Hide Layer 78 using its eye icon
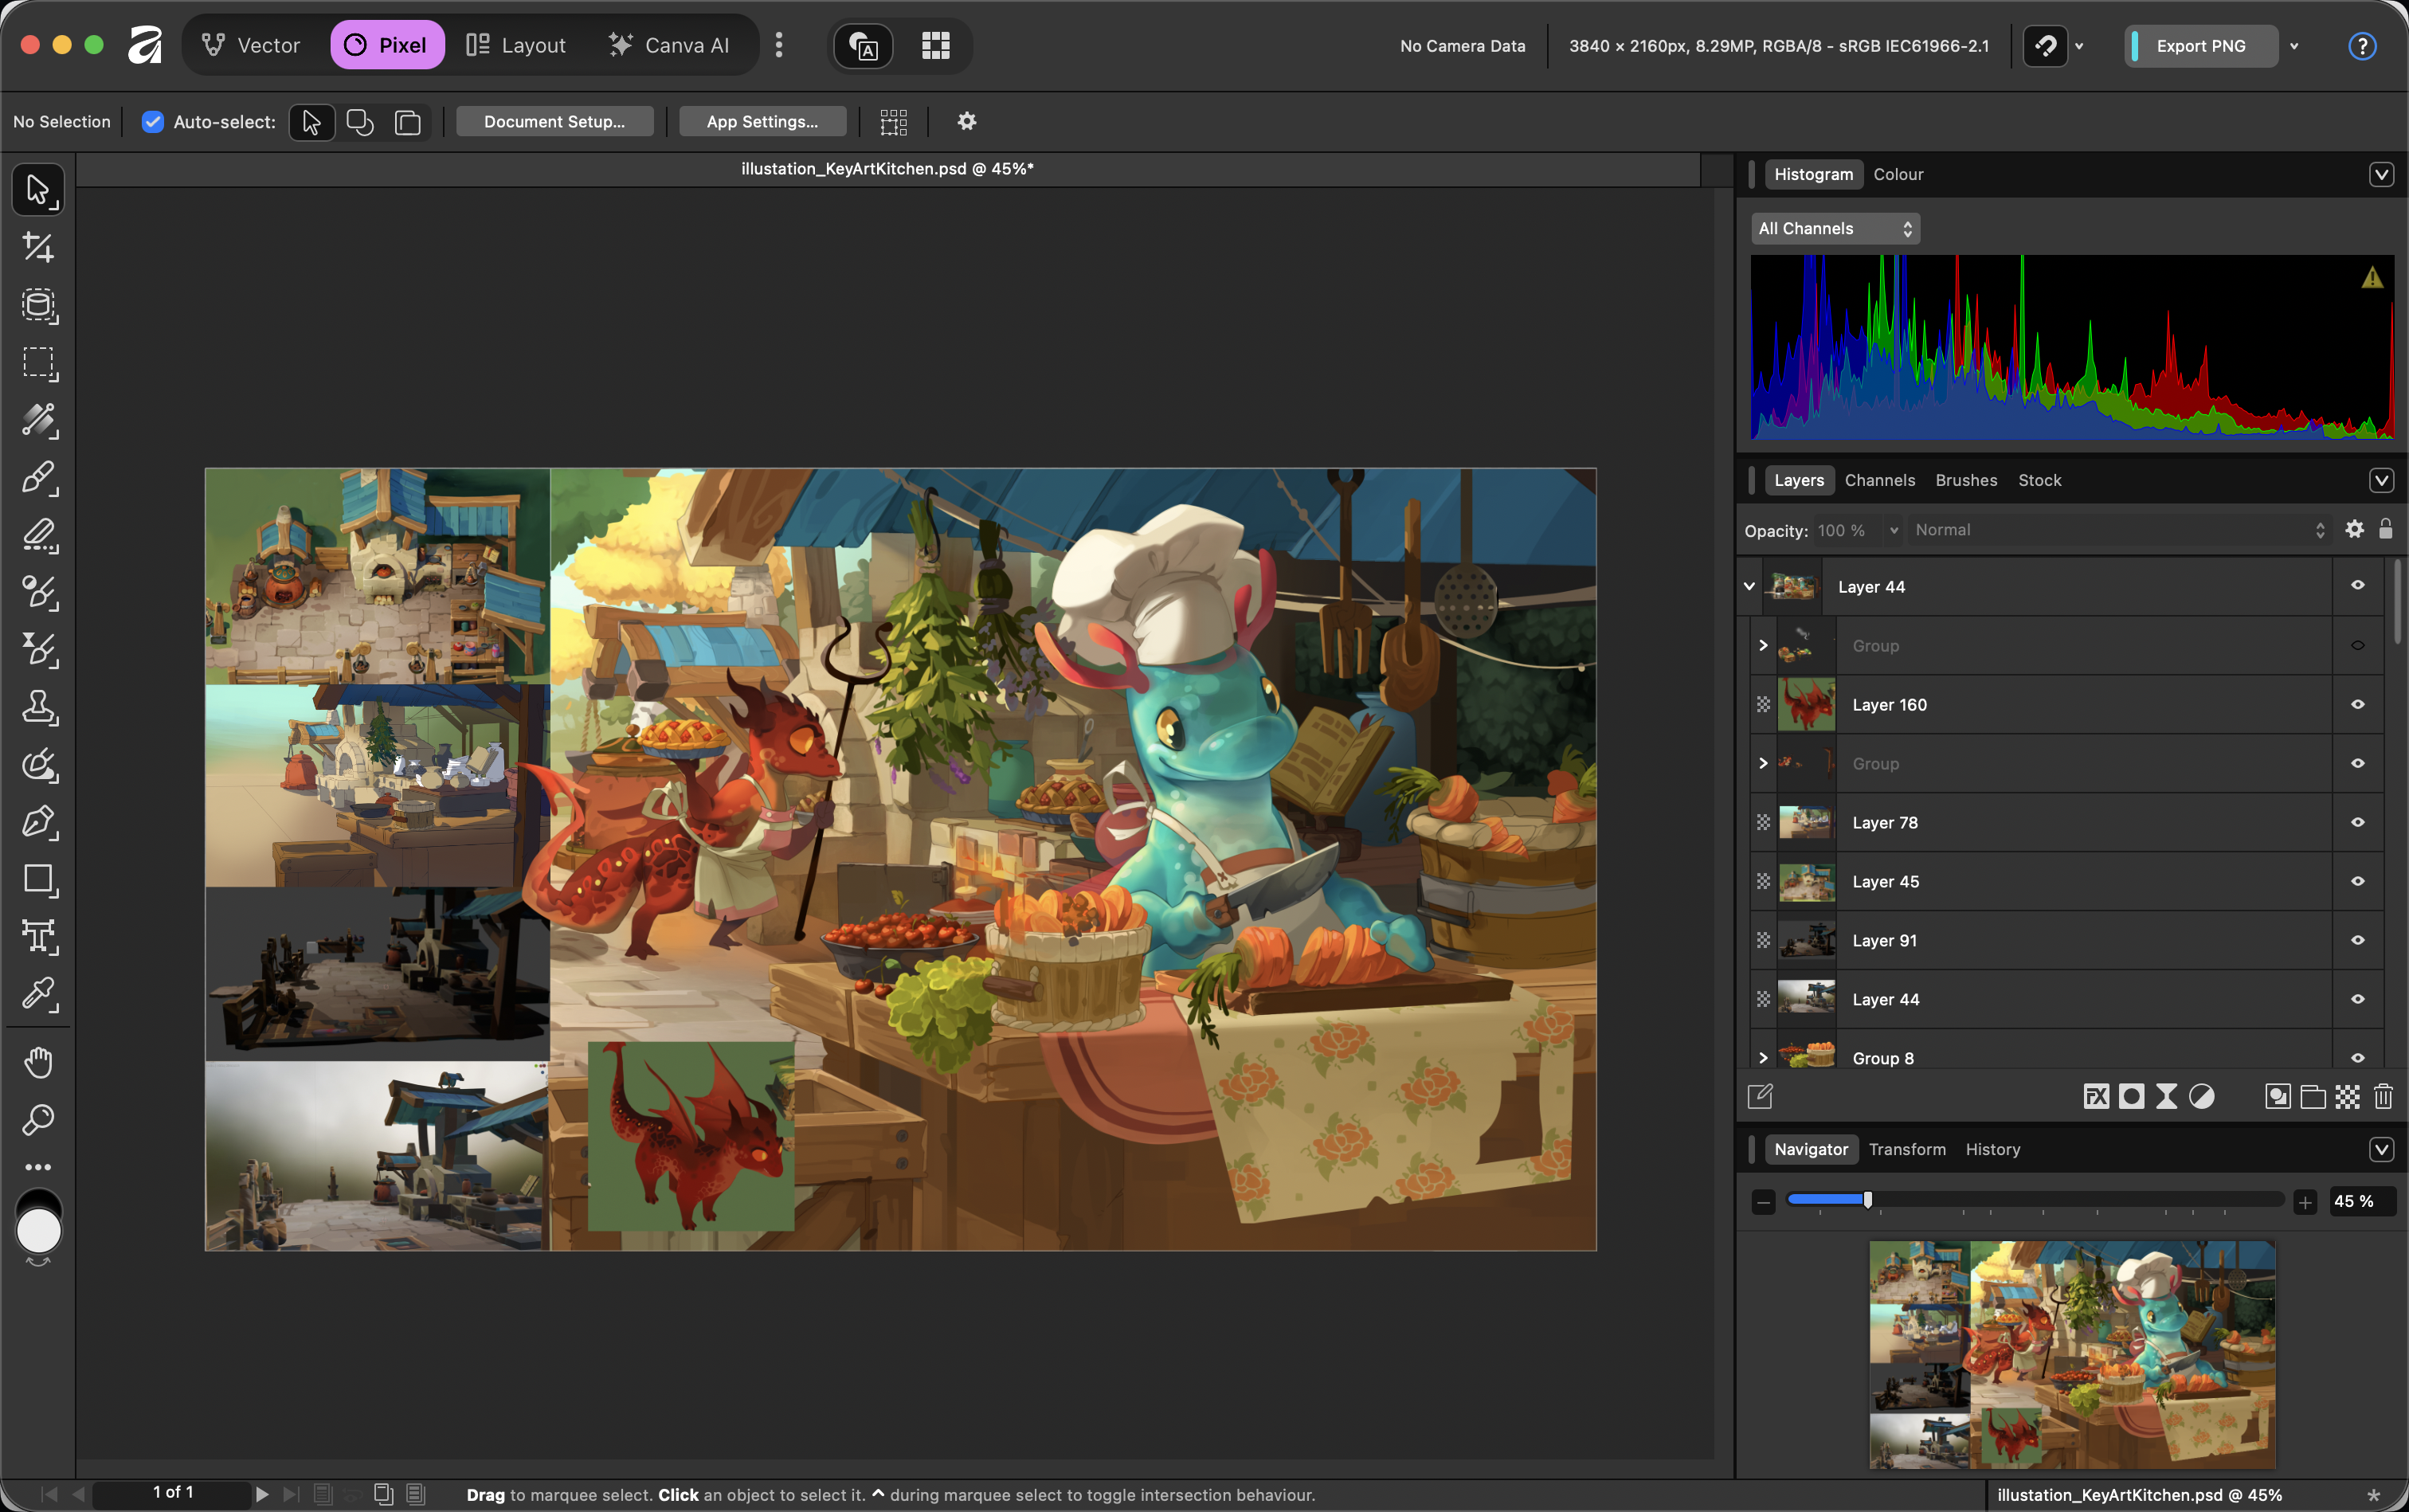 point(2357,822)
